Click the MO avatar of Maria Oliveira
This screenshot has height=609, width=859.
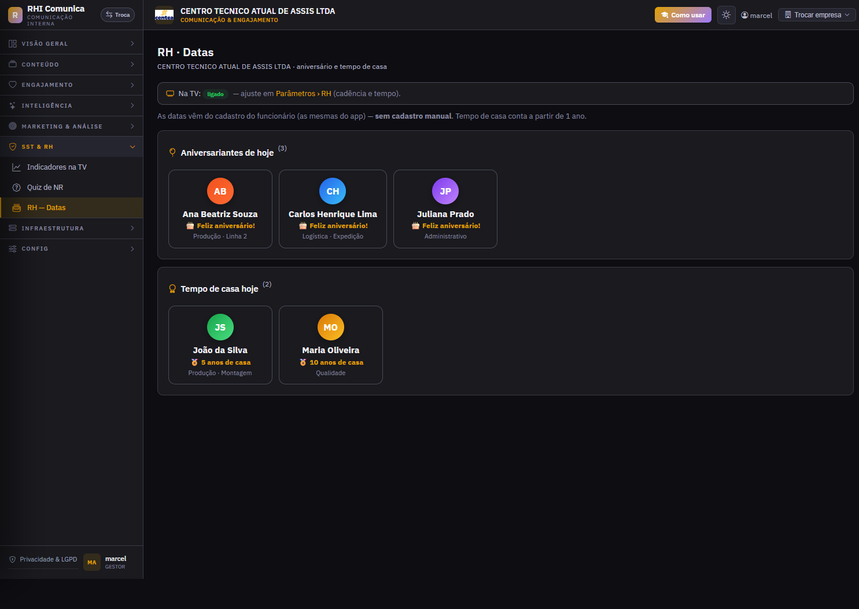click(x=331, y=327)
